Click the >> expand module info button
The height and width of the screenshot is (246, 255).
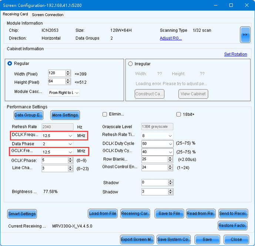pyautogui.click(x=245, y=35)
